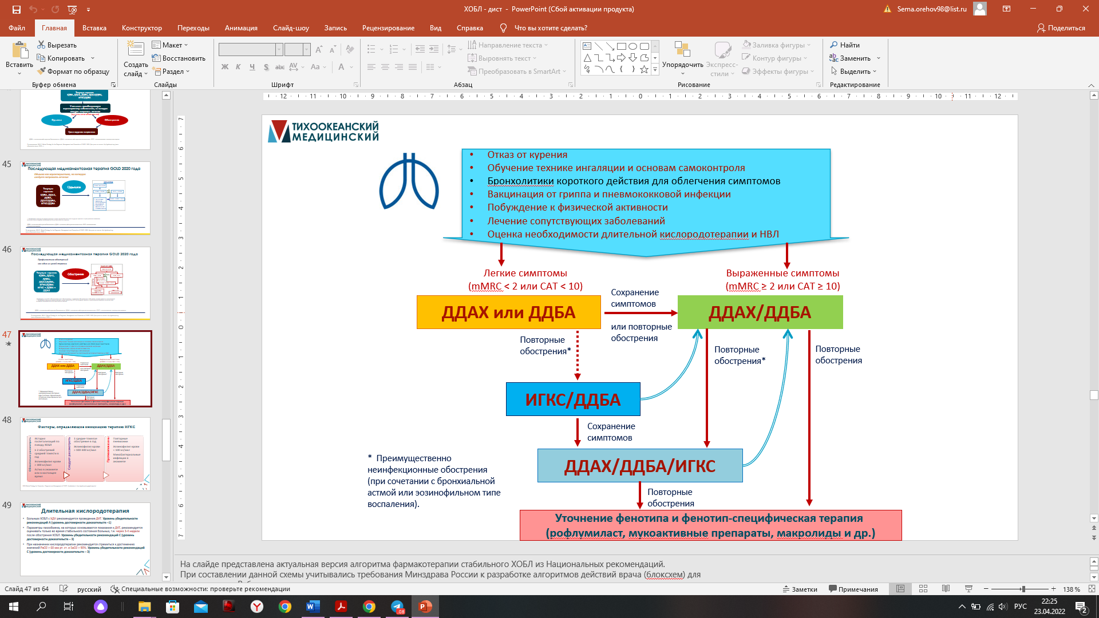The width and height of the screenshot is (1099, 618).
Task: Switch to slide sorter view icon
Action: [923, 589]
